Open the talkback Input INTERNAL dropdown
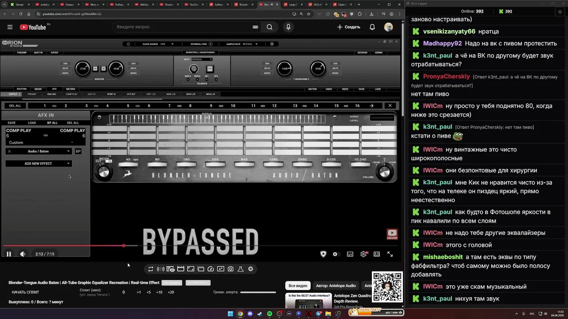The width and height of the screenshot is (568, 319). point(202,59)
